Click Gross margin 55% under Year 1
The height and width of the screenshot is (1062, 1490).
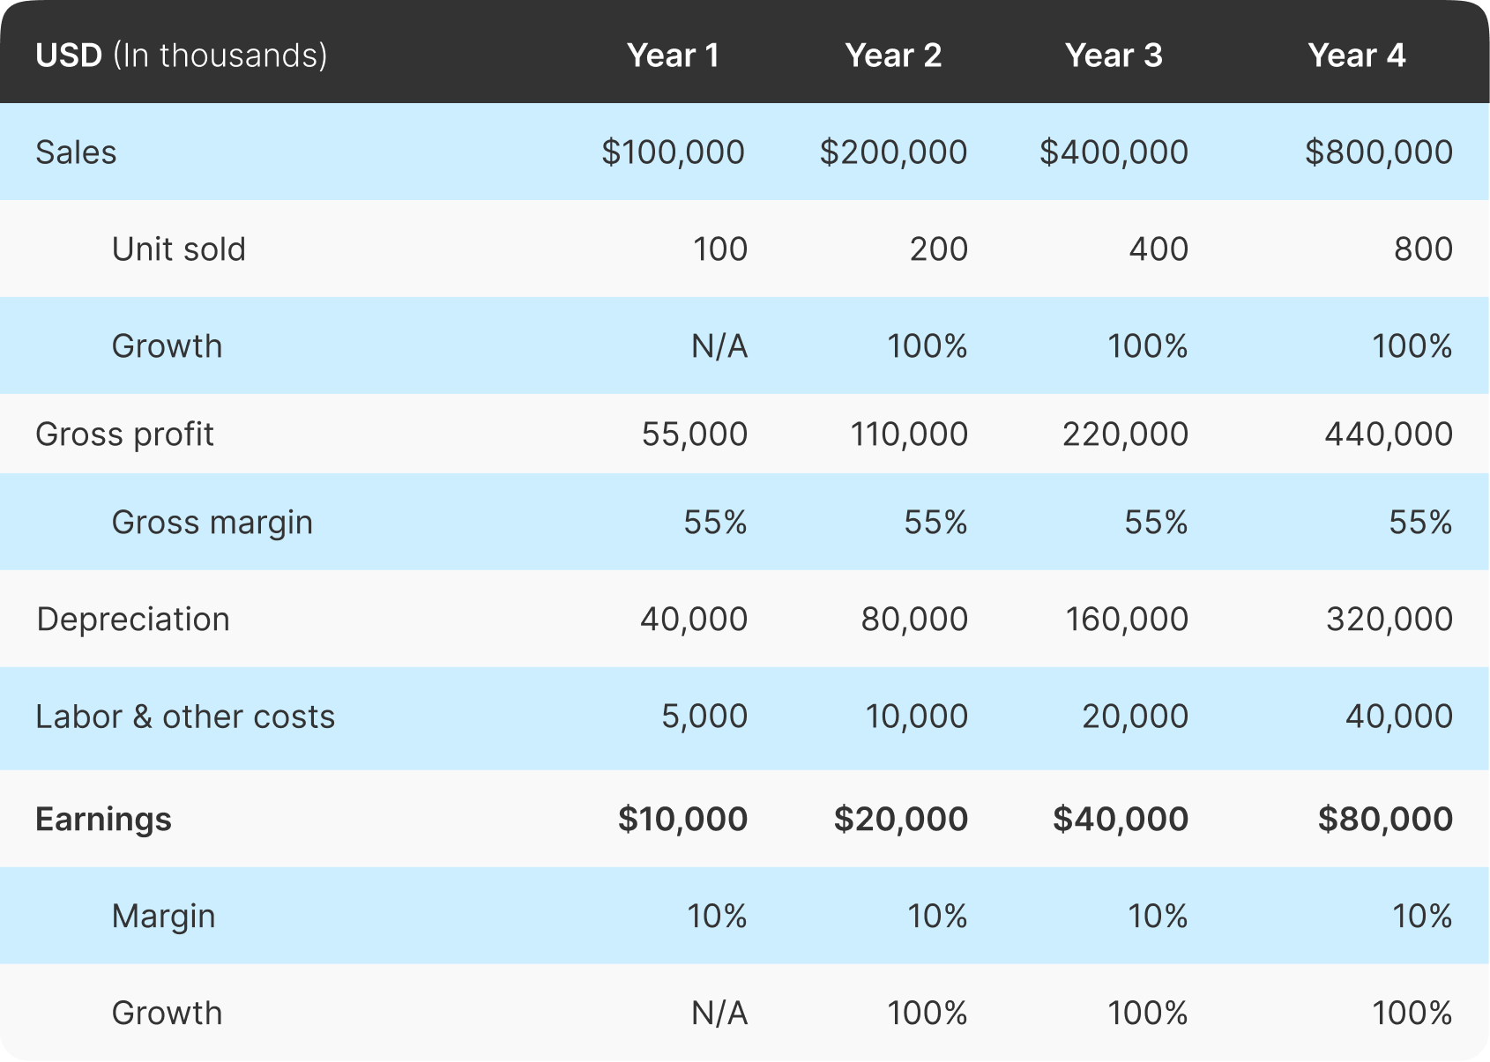coord(716,523)
